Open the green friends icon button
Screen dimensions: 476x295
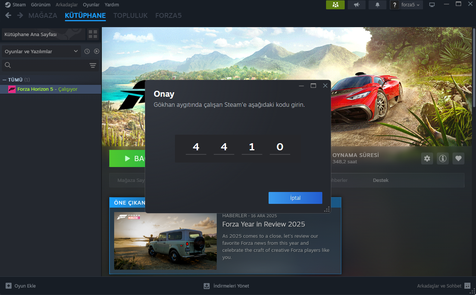click(335, 5)
